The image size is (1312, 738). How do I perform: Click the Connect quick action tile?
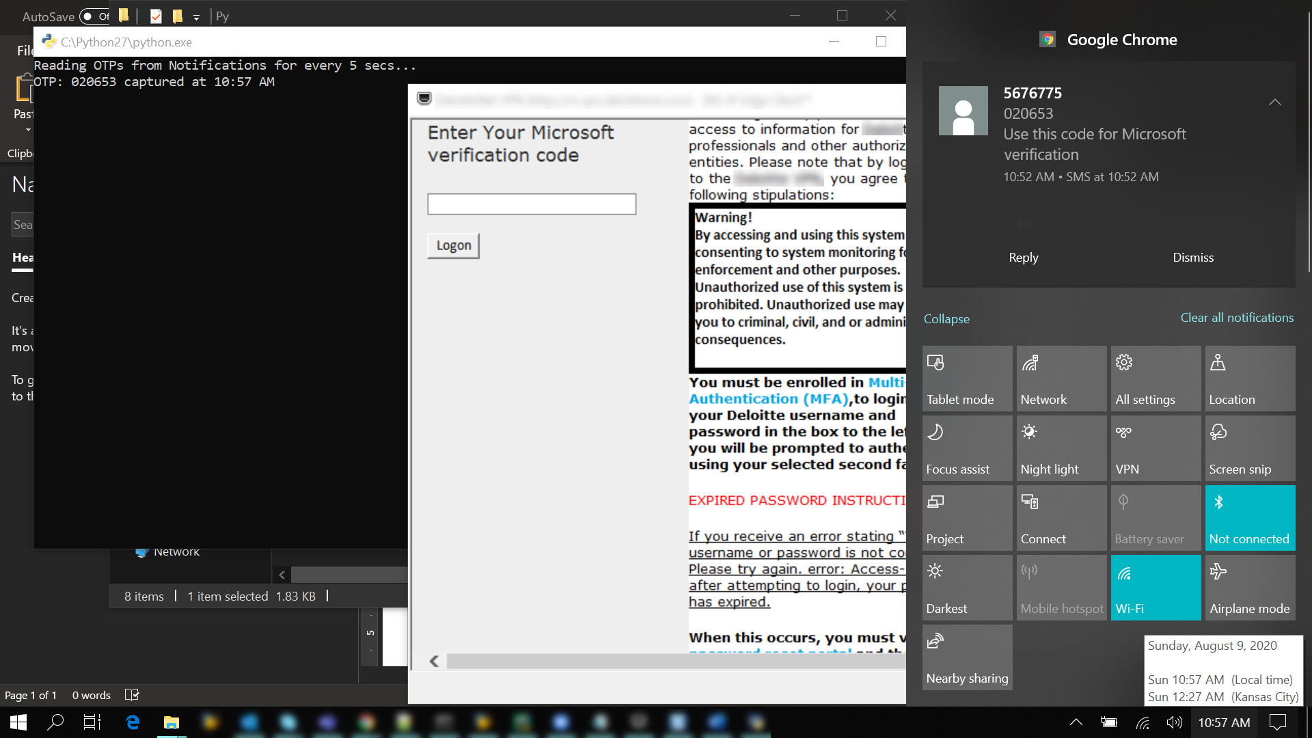click(1061, 518)
